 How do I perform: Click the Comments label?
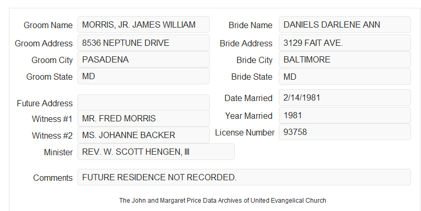tap(53, 178)
